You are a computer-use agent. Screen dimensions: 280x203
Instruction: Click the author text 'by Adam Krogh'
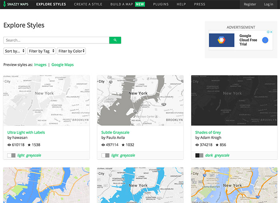[x=208, y=138]
